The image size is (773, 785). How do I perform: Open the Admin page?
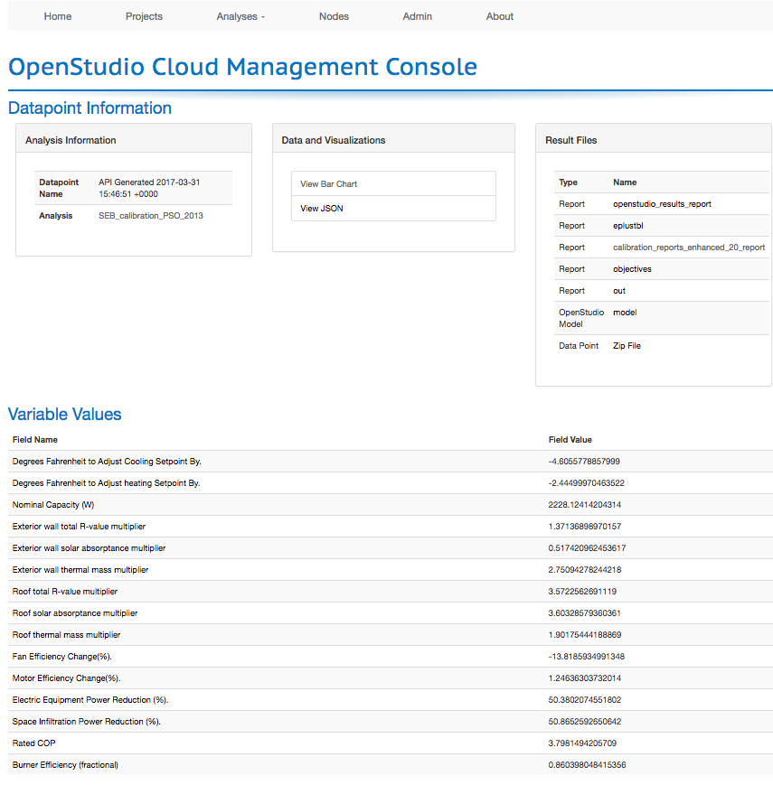coord(417,15)
